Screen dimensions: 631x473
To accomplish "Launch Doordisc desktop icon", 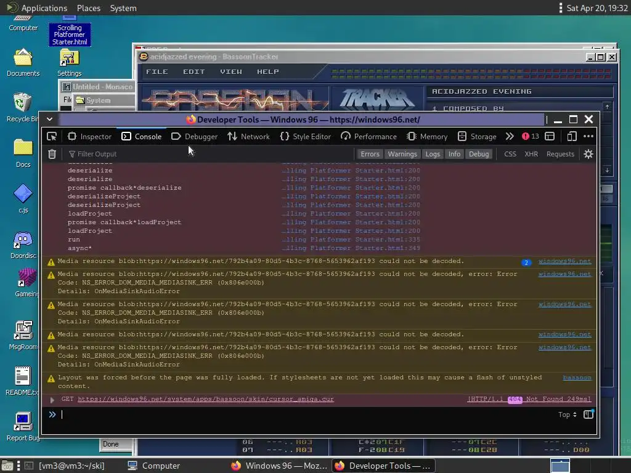I will pyautogui.click(x=23, y=245).
